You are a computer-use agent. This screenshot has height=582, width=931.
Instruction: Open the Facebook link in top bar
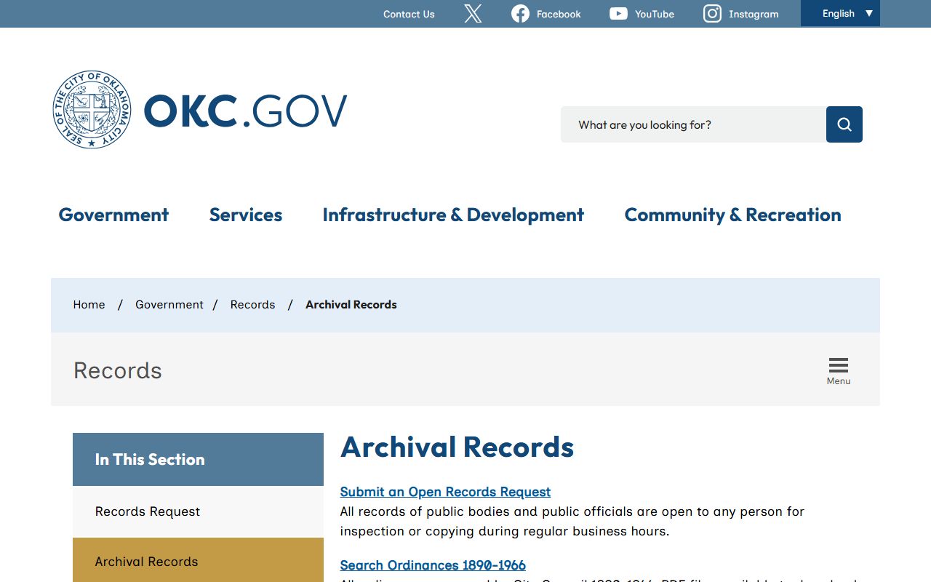[546, 14]
